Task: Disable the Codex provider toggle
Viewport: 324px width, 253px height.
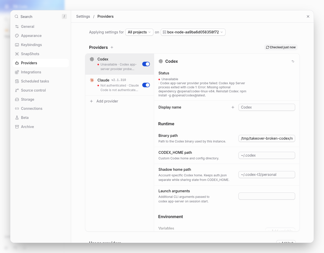Action: point(146,64)
